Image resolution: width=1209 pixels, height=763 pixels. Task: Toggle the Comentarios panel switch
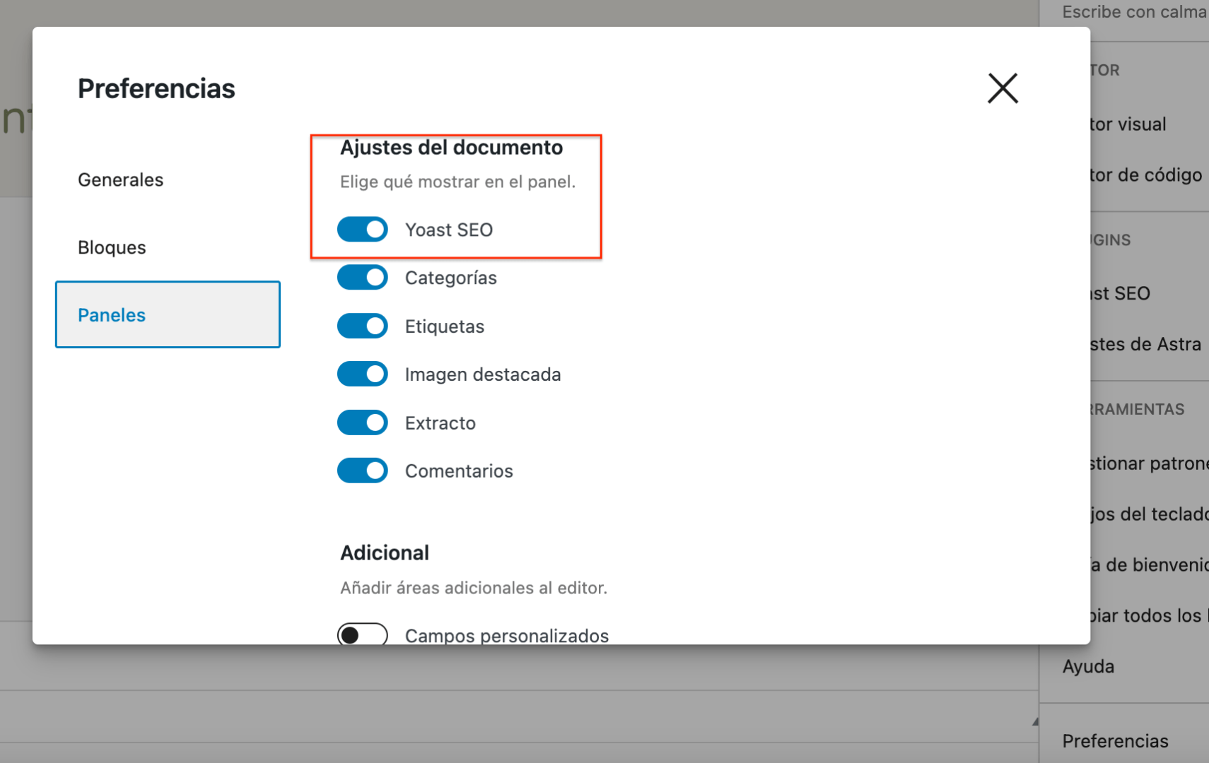pos(362,471)
